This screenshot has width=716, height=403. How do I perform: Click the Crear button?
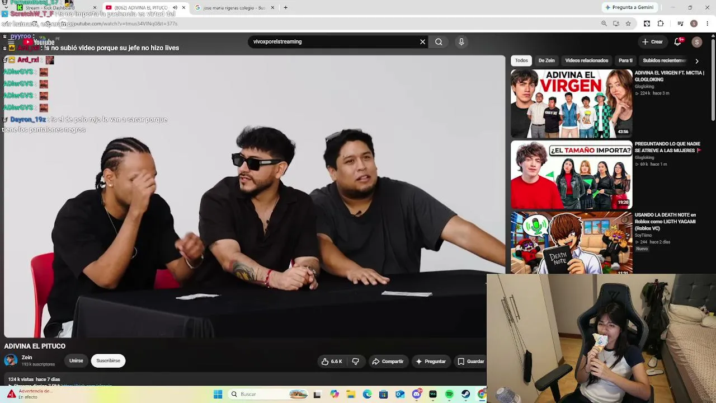pos(652,42)
